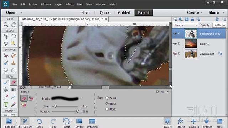
Task: Select the Elliptical Marquee tool
Action: tap(13, 36)
